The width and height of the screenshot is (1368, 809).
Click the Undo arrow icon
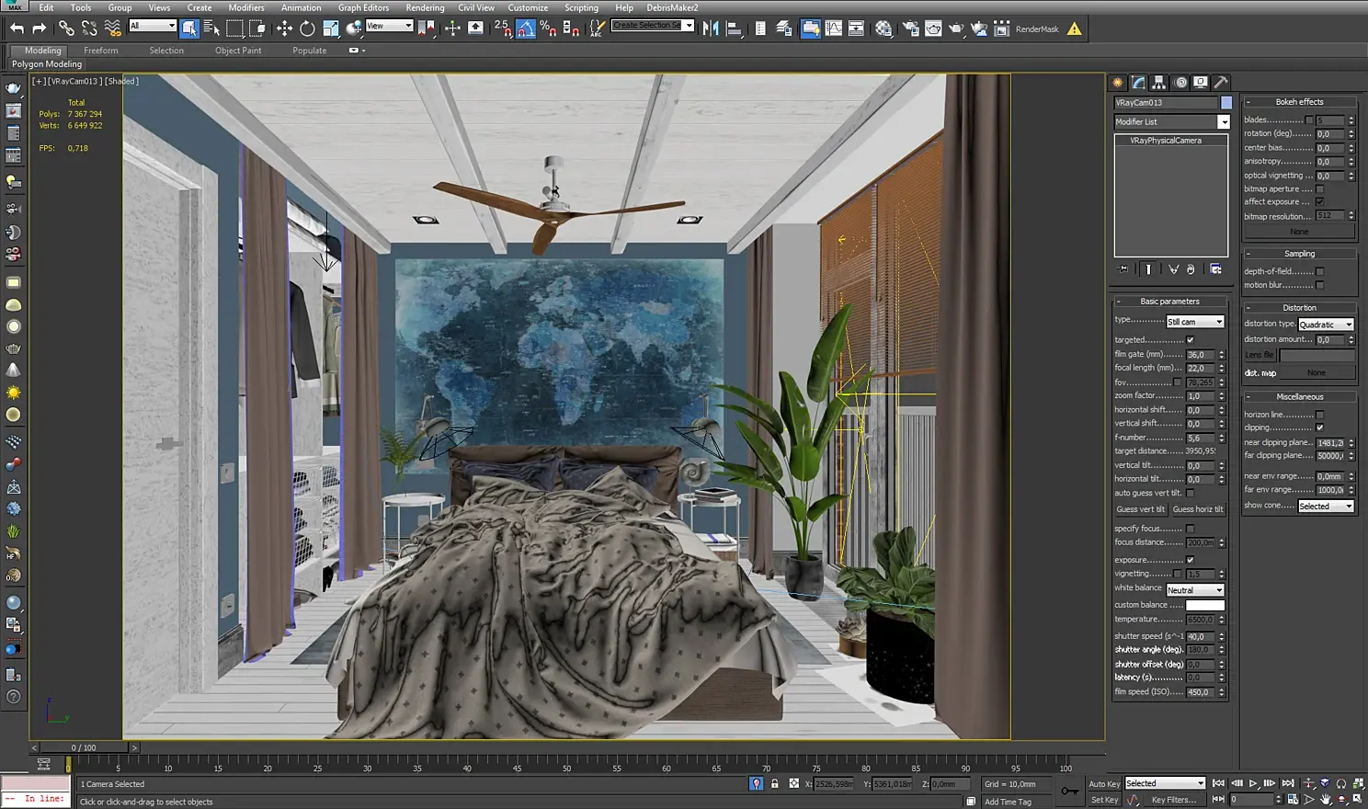[x=17, y=28]
